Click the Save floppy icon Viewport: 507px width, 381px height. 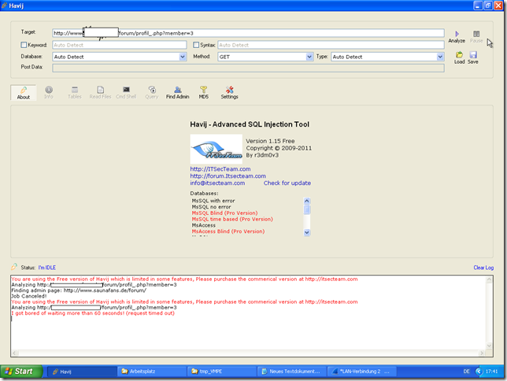click(x=473, y=54)
